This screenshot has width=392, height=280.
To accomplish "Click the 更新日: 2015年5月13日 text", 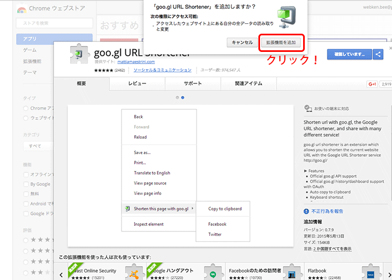I will (324, 236).
